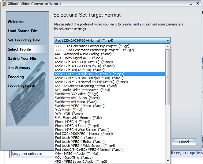Select 'iPhone MPEG-4 Wide Screen (*.mp4)'
203x164 pixels.
[x=110, y=130]
